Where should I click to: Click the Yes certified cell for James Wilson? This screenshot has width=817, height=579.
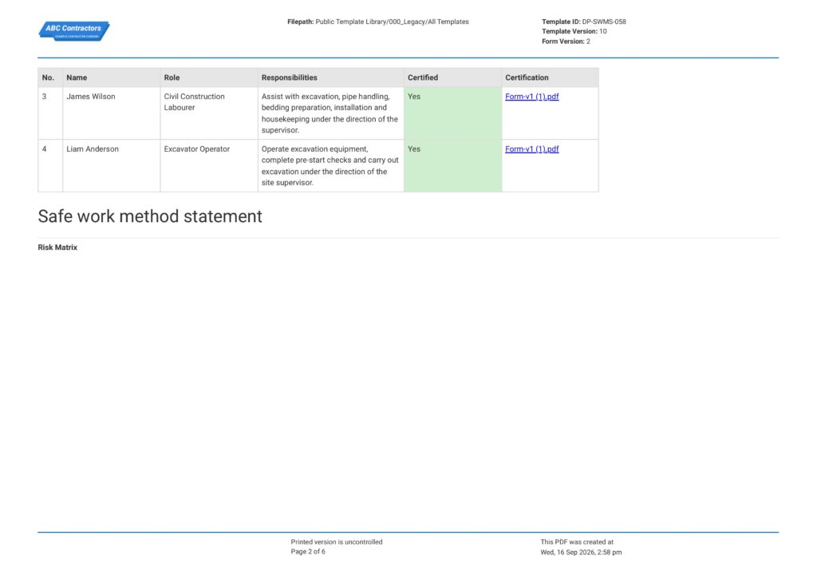point(453,113)
